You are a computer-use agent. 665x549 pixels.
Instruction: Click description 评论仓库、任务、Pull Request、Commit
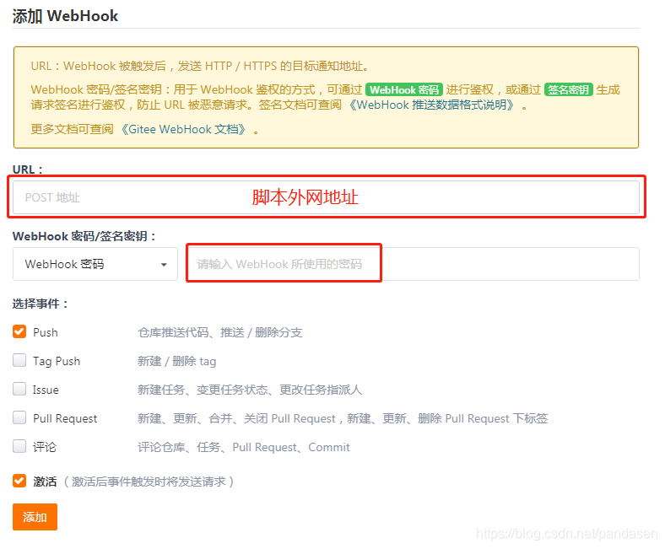(244, 447)
